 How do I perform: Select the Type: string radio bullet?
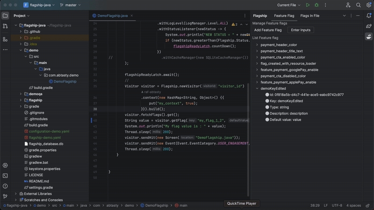[267, 107]
